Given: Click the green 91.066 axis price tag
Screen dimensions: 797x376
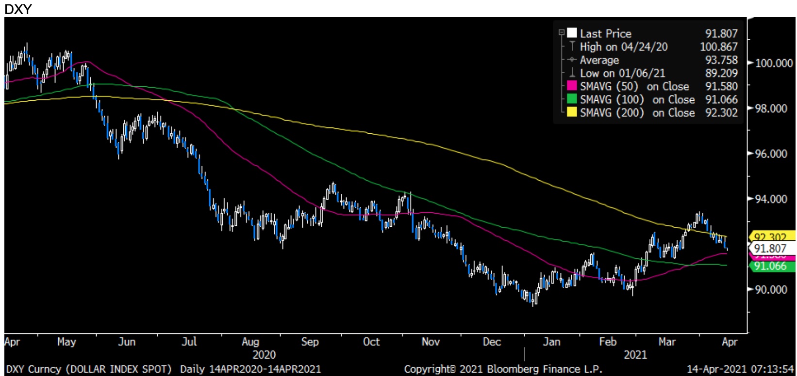Looking at the screenshot, I should tap(771, 266).
